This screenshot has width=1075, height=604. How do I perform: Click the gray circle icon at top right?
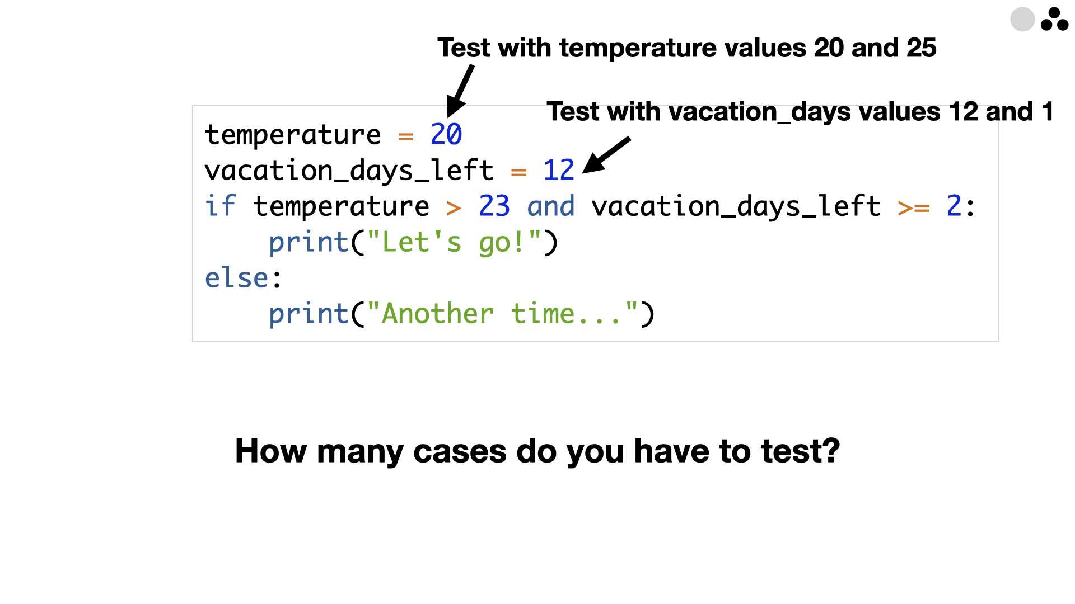click(x=1022, y=19)
